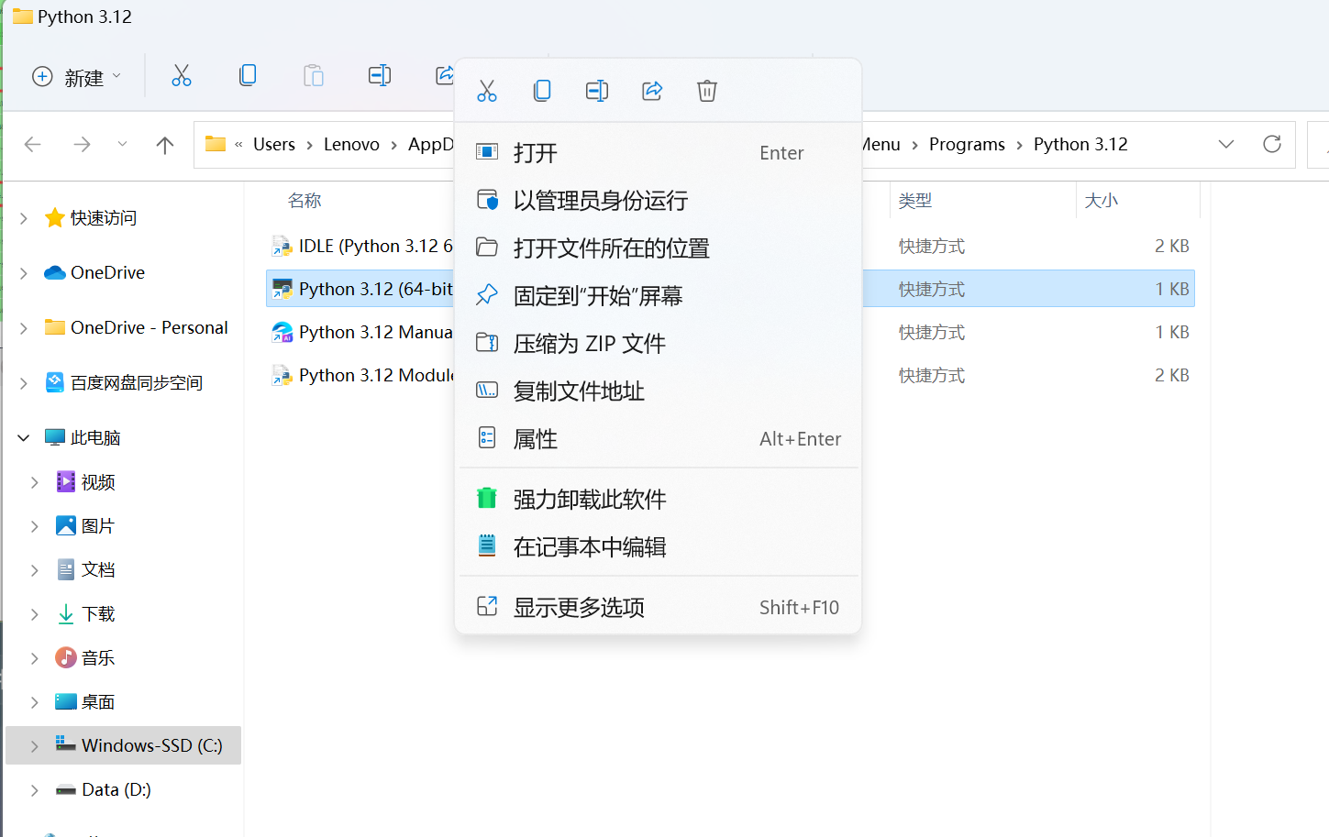1329x837 pixels.
Task: Choose 打开文件所在的位置
Action: coord(658,248)
